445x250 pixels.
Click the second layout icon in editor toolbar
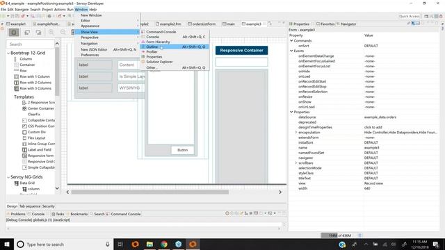click(x=27, y=33)
